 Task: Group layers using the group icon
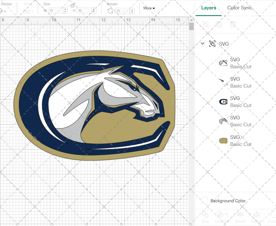click(205, 24)
